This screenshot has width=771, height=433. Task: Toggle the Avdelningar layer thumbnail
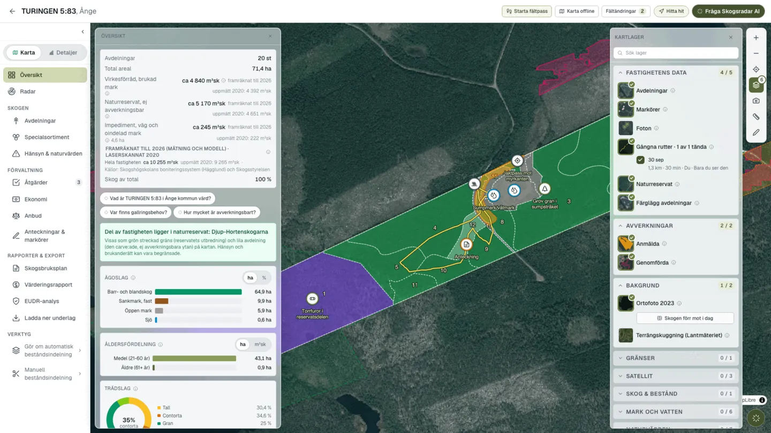[x=625, y=91]
